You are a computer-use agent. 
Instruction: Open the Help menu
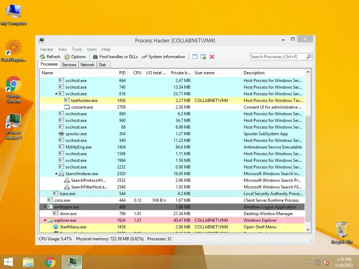(106, 49)
